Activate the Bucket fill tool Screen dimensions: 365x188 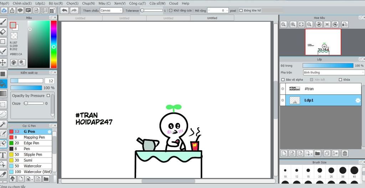pos(3,84)
